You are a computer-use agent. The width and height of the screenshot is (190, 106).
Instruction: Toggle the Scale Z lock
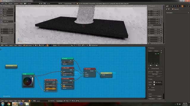pos(161,33)
